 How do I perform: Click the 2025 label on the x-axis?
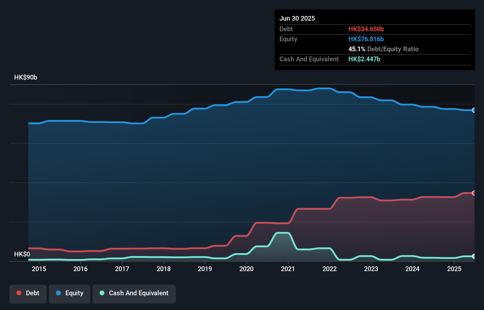pyautogui.click(x=454, y=269)
